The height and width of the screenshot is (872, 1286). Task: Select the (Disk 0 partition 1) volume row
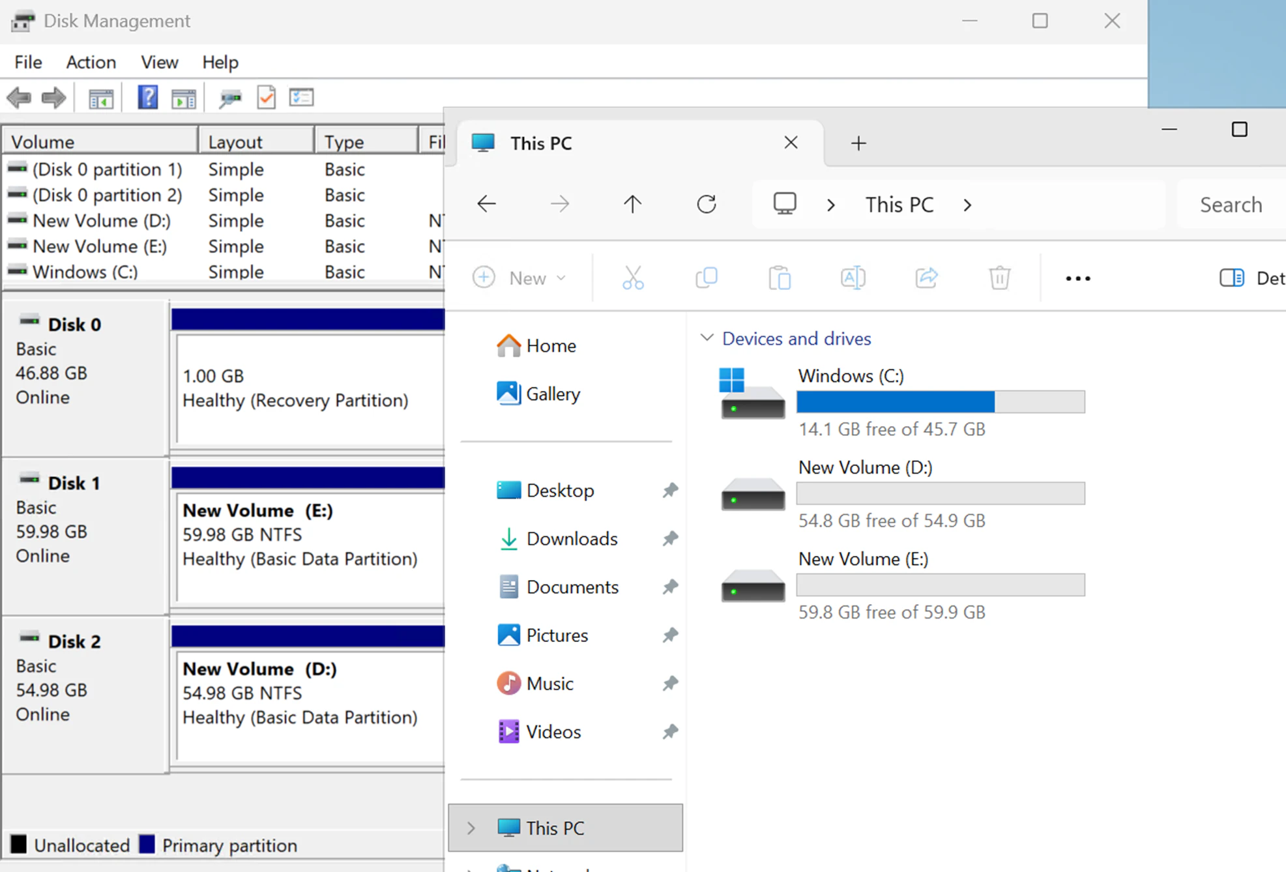(224, 169)
